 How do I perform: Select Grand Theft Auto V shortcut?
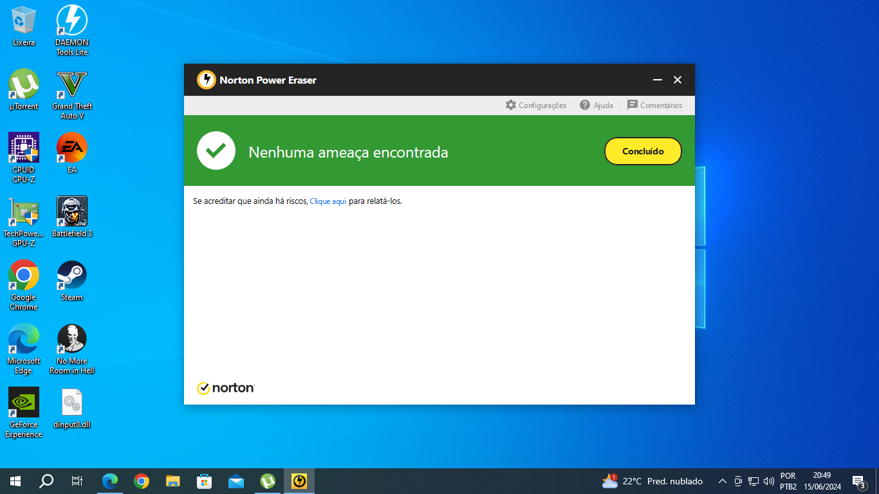point(72,95)
